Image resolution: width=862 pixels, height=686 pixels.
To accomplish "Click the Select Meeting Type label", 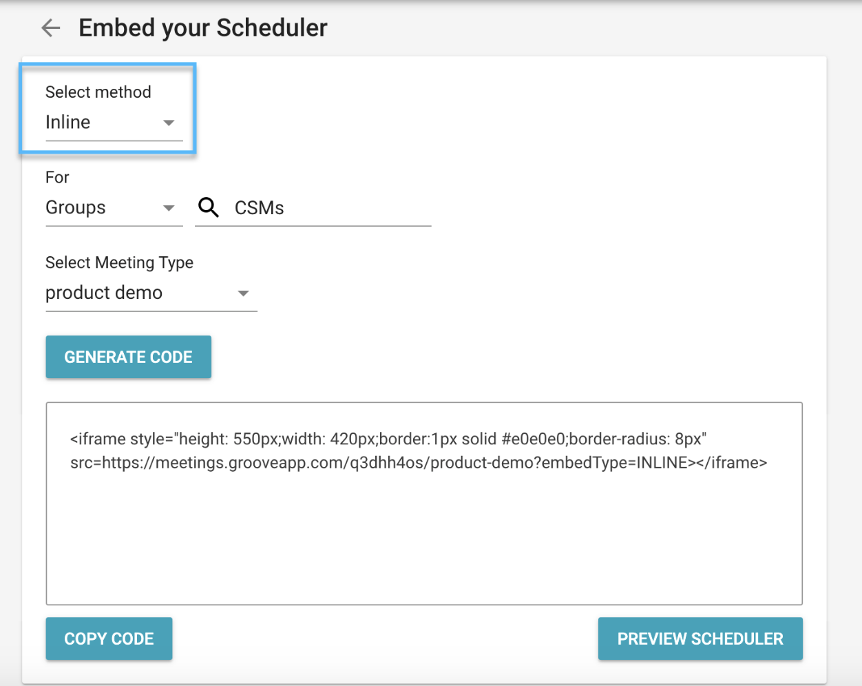I will click(119, 262).
